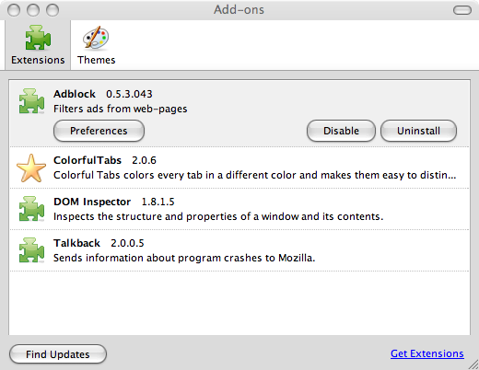Screen dimensions: 479x370
Task: Select the DOM Inspector extension name
Action: 92,202
